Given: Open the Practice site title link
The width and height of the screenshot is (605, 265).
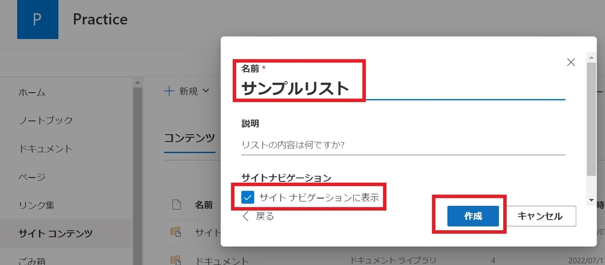Looking at the screenshot, I should (100, 20).
